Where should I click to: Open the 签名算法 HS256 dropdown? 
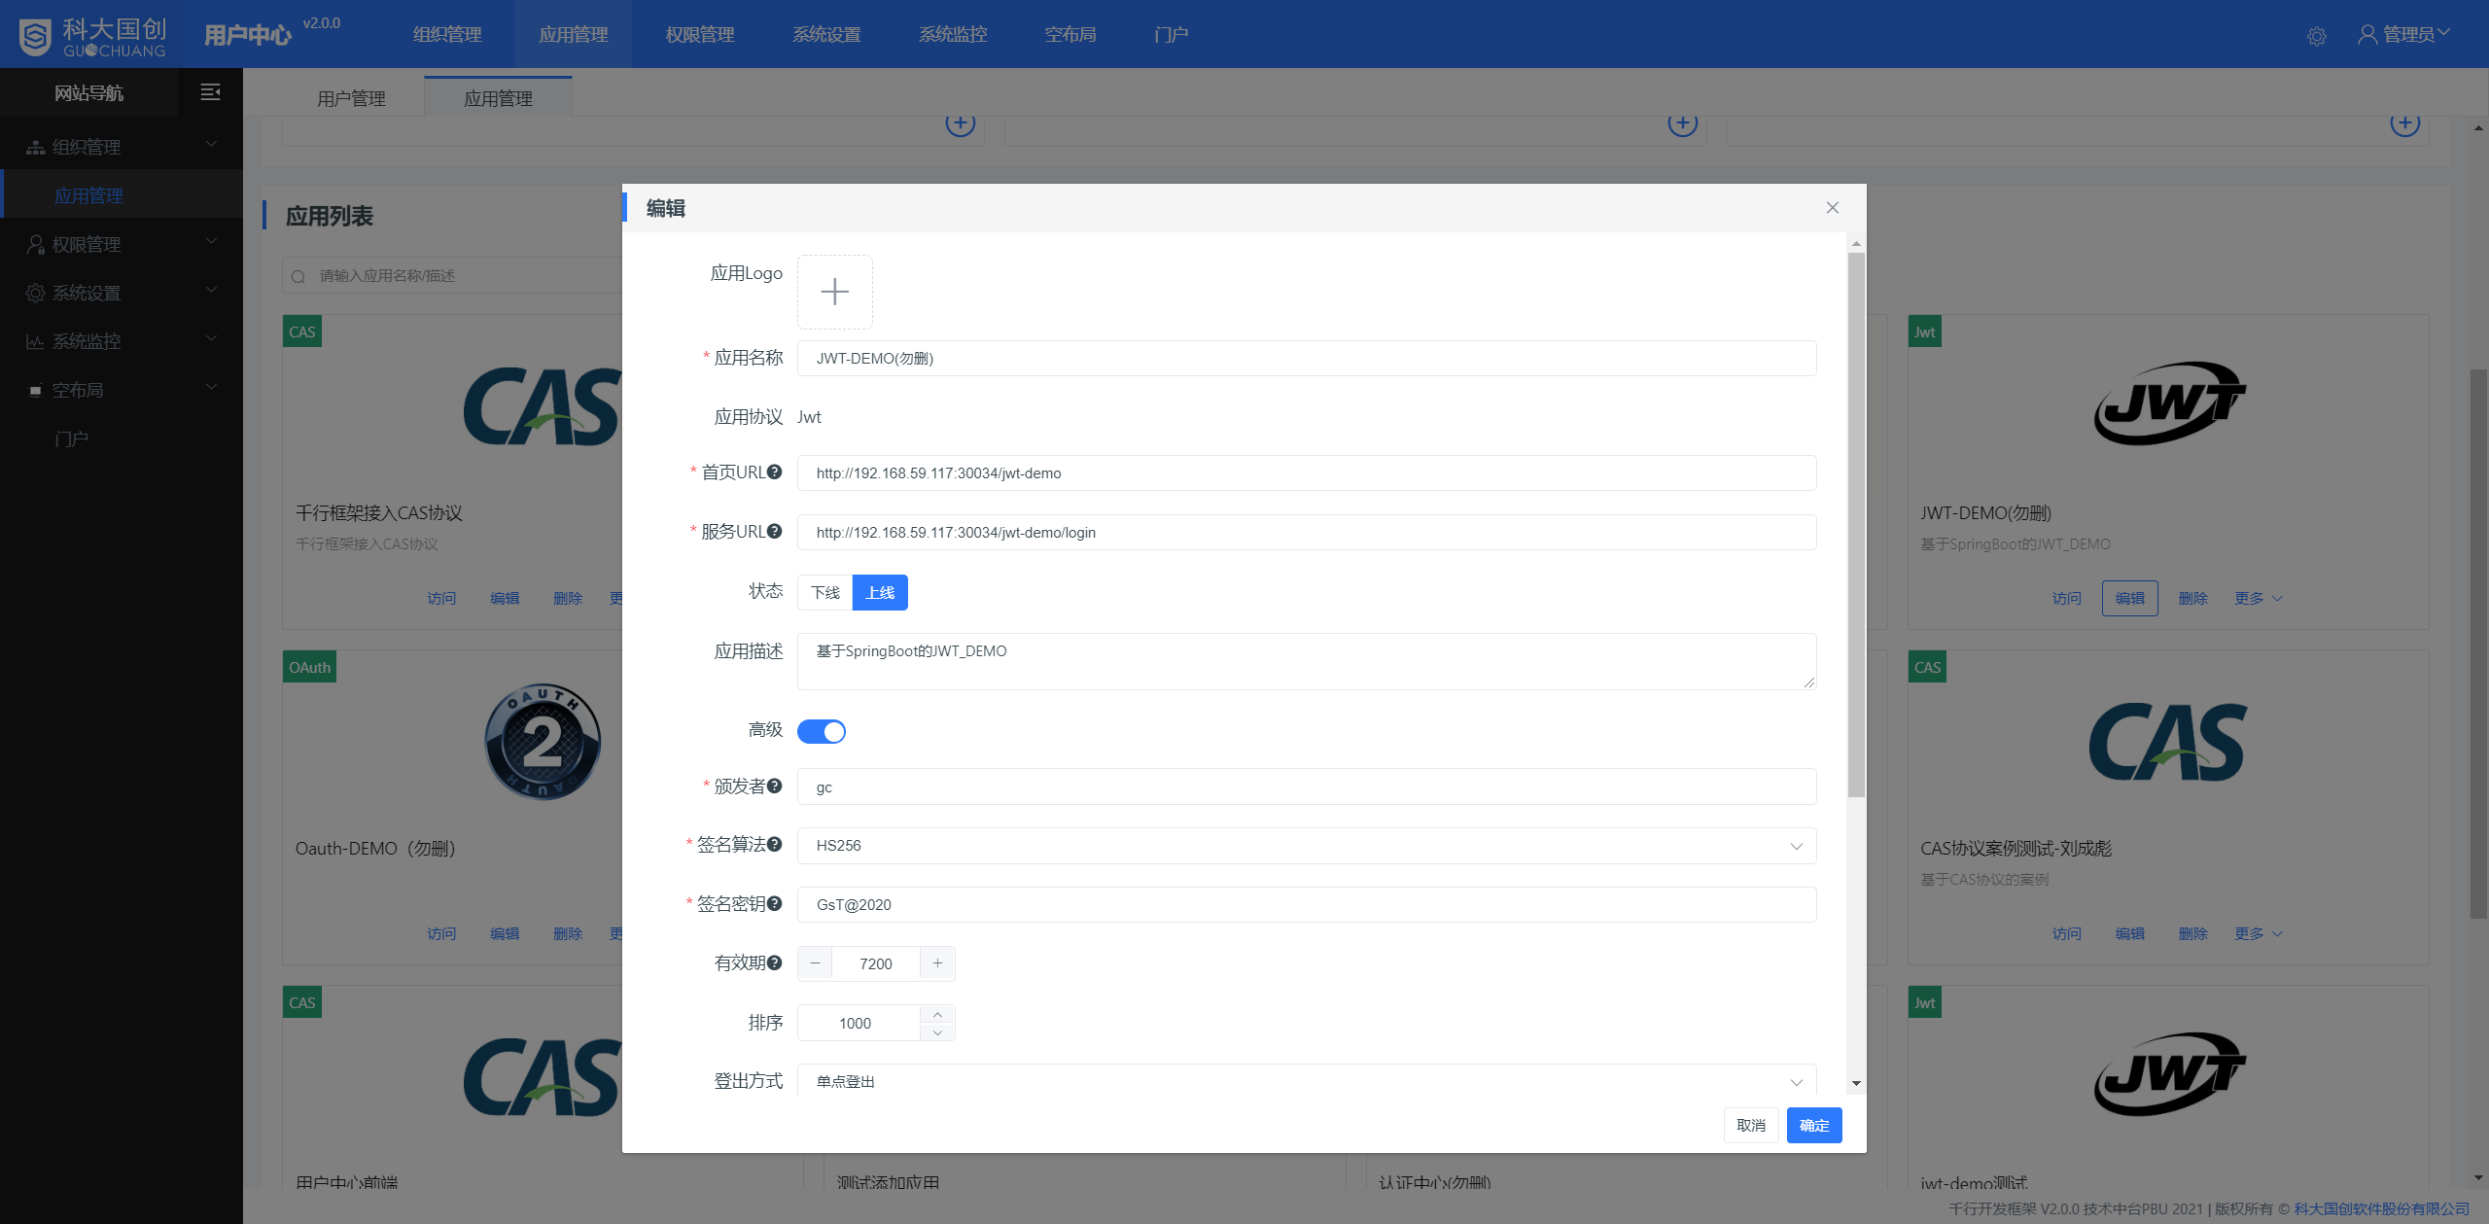point(1307,846)
